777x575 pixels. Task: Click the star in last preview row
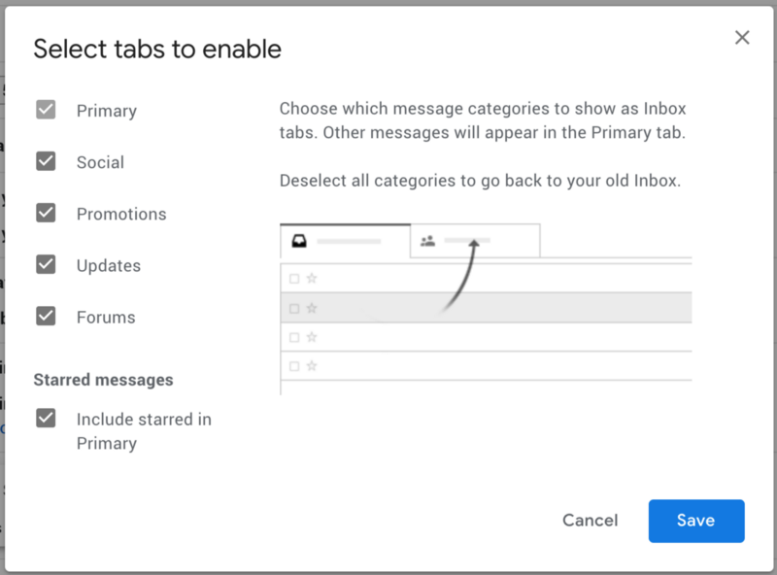coord(312,366)
